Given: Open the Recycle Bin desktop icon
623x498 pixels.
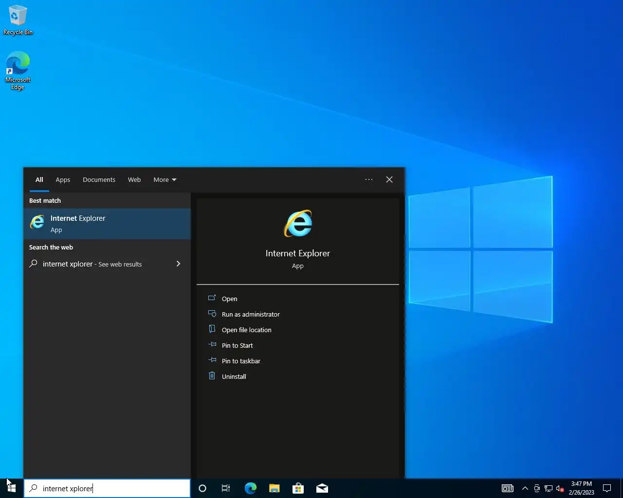Looking at the screenshot, I should tap(18, 20).
